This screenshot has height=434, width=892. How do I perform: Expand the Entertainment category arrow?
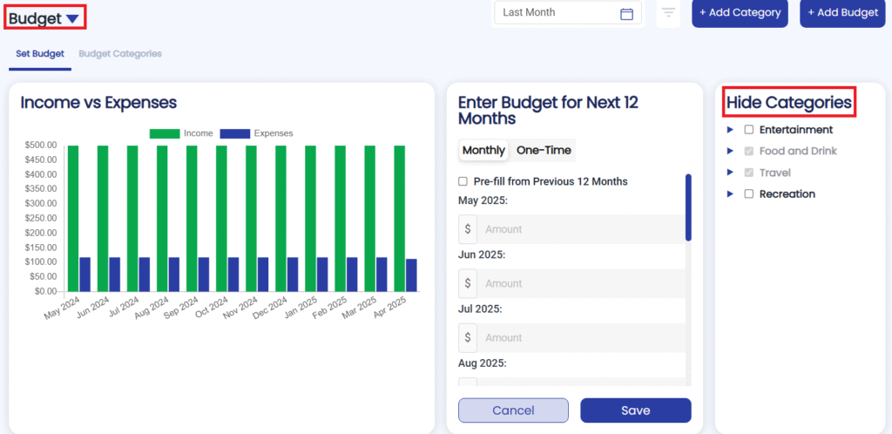pos(730,130)
